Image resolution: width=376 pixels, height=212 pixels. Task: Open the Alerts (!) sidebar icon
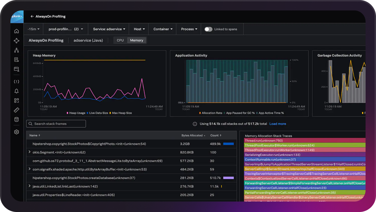pyautogui.click(x=16, y=81)
